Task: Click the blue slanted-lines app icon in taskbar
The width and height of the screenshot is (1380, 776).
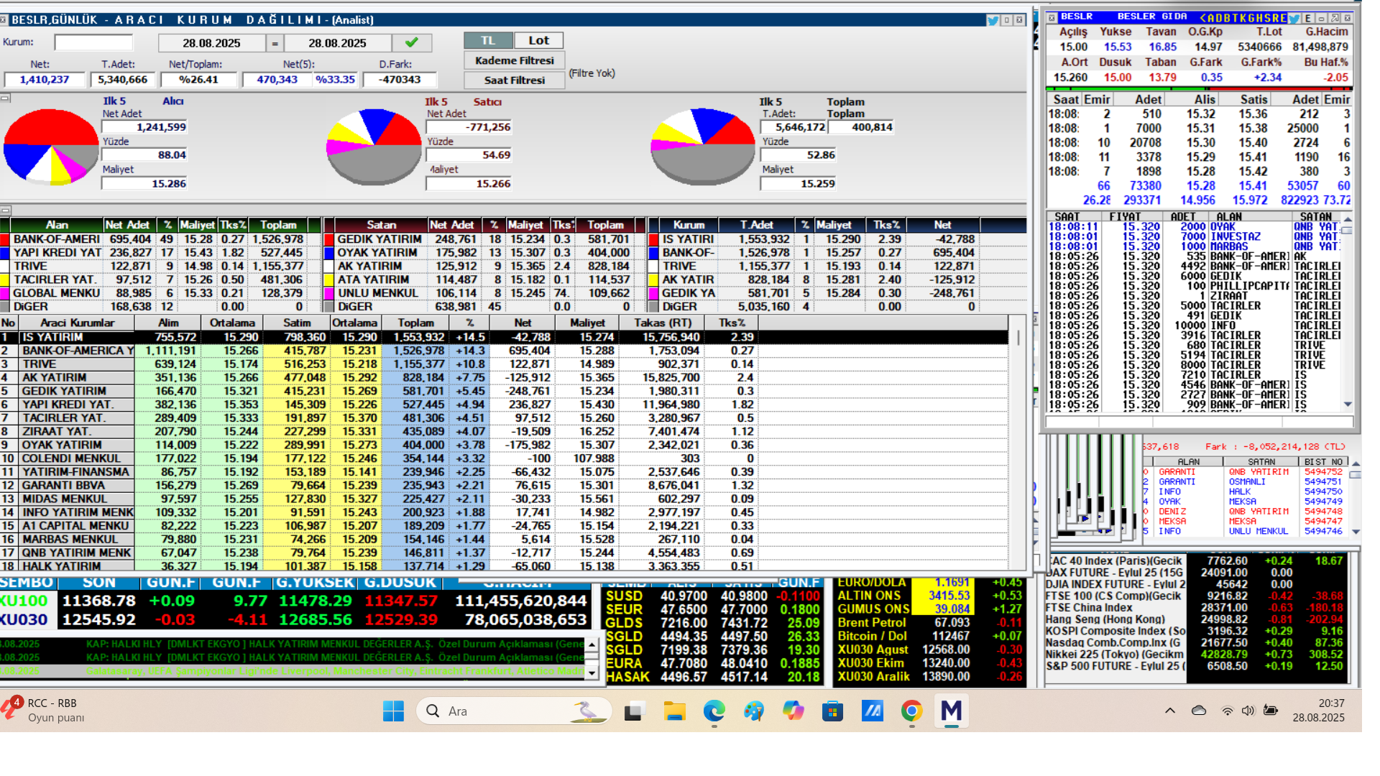Action: (x=872, y=711)
